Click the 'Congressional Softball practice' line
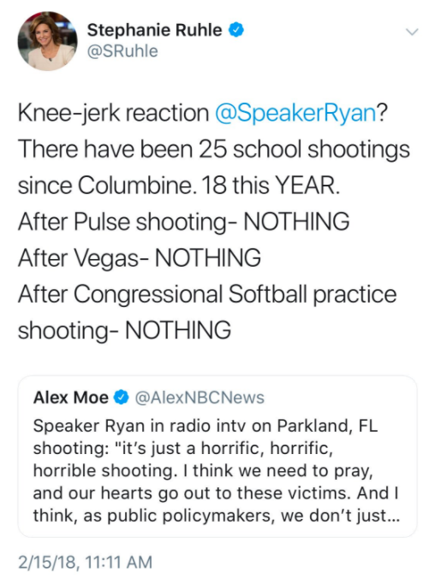Image resolution: width=435 pixels, height=584 pixels. (207, 294)
